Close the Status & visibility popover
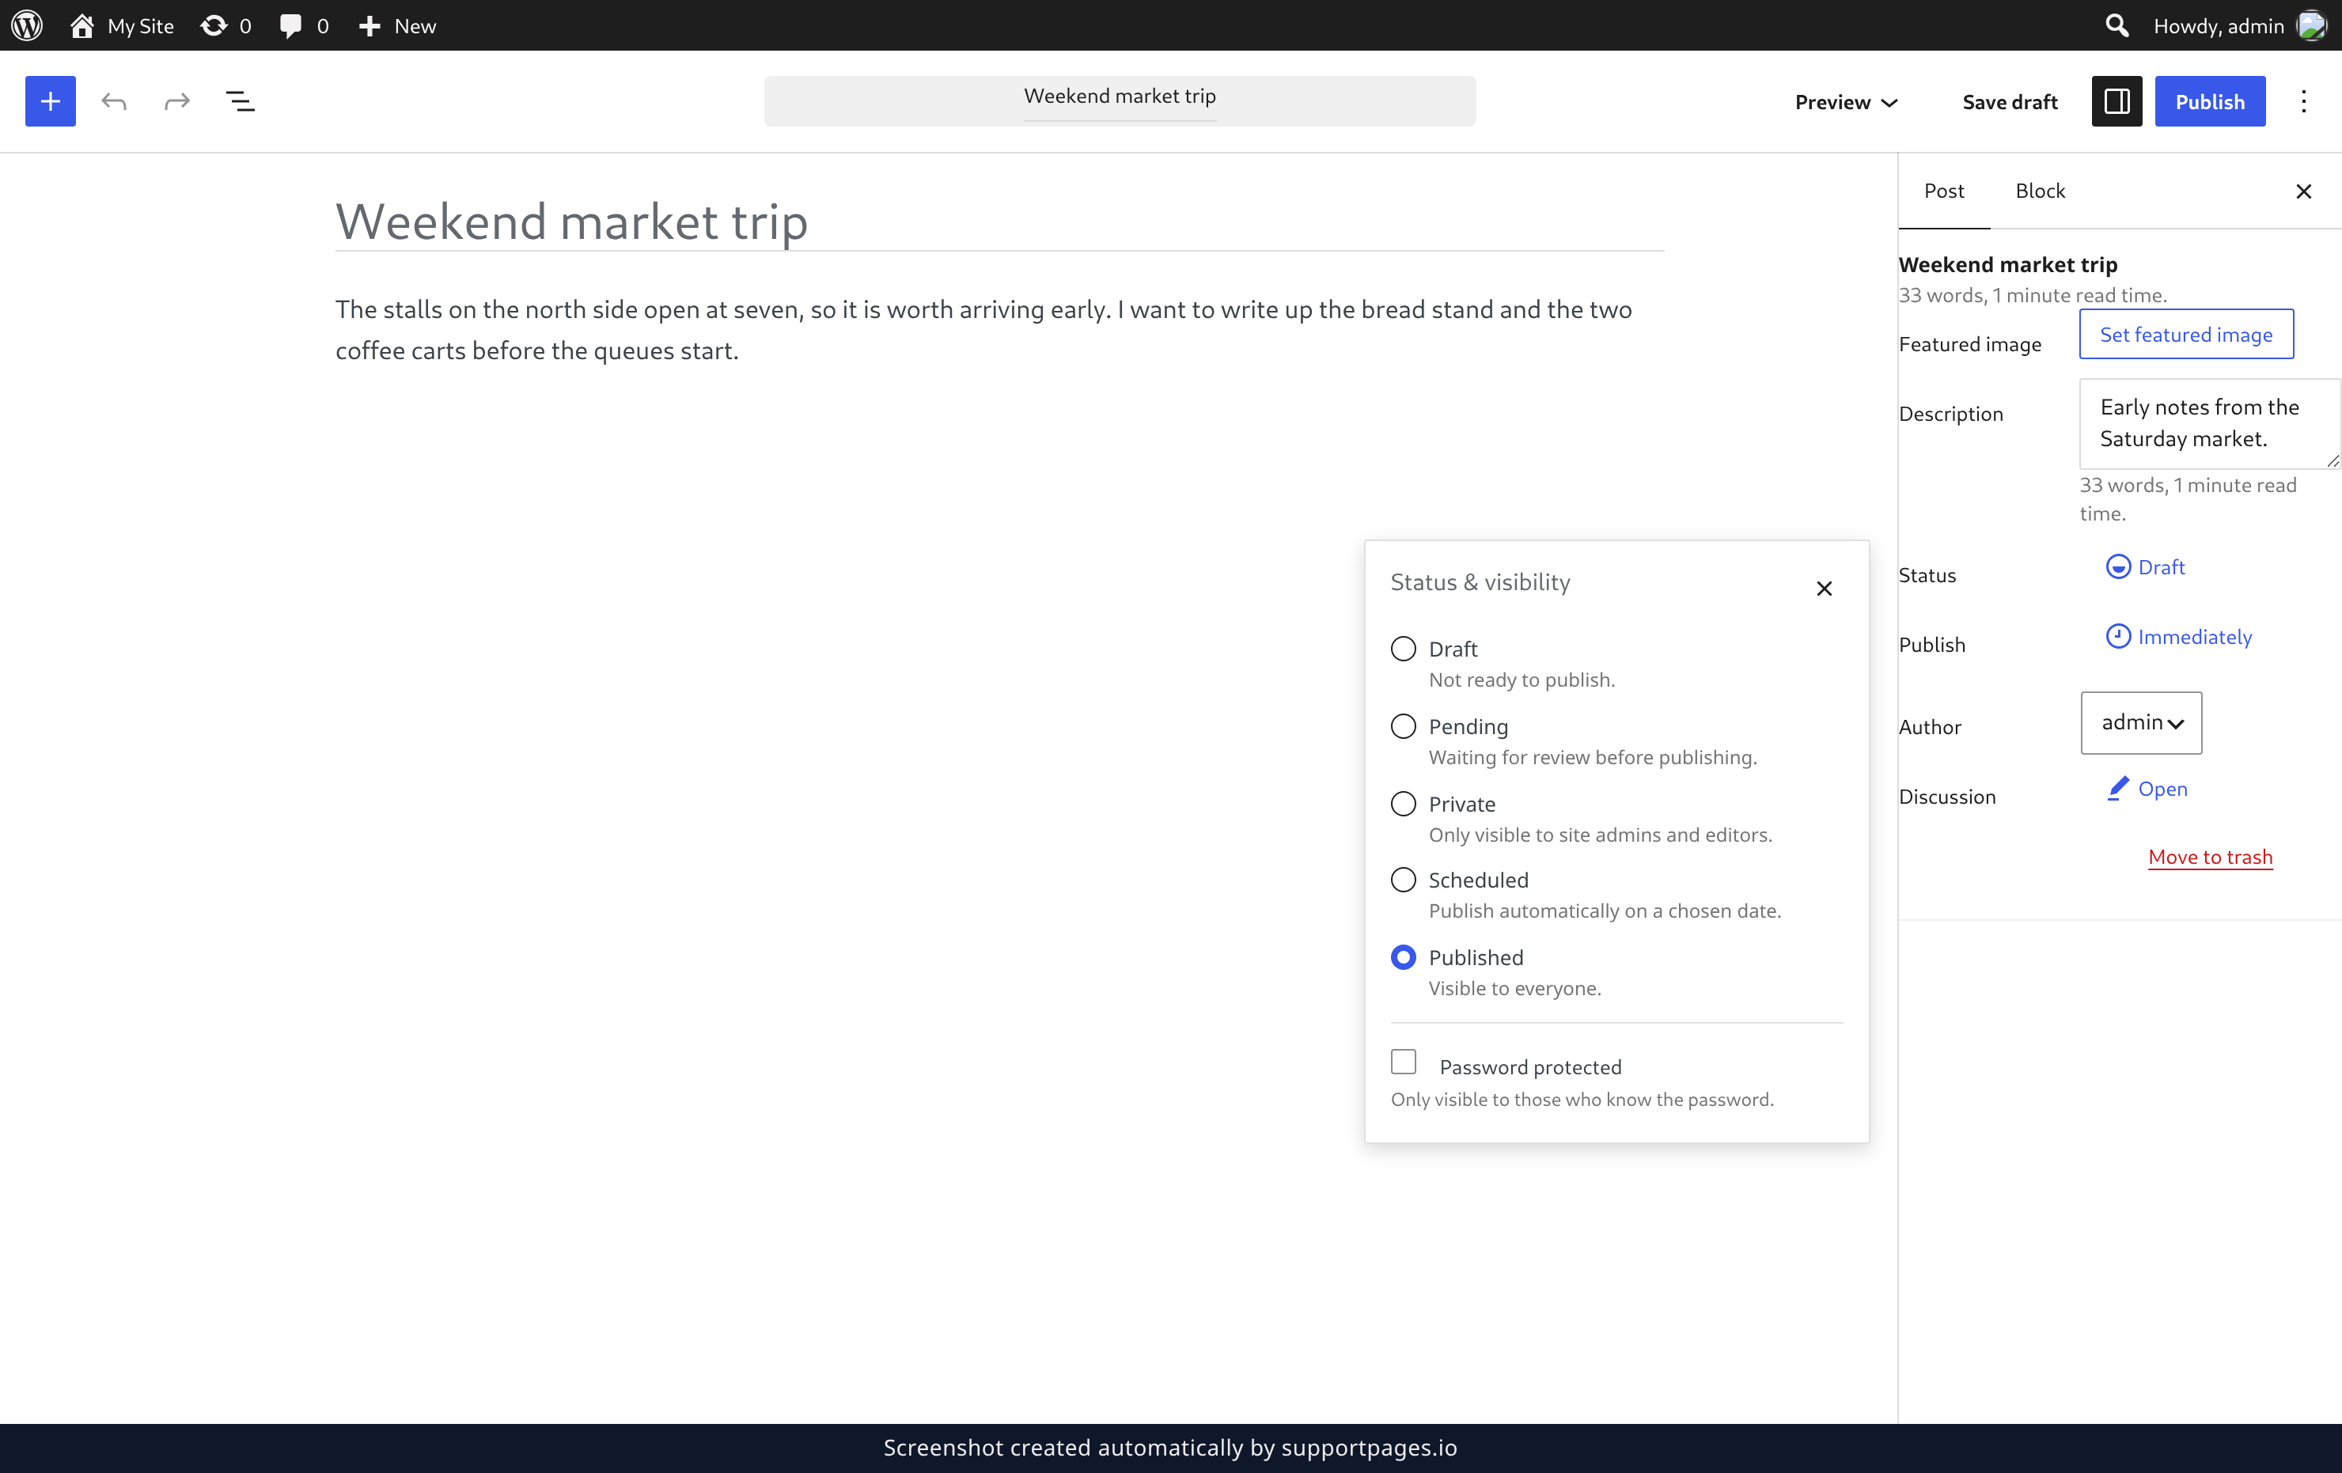 [x=1824, y=589]
